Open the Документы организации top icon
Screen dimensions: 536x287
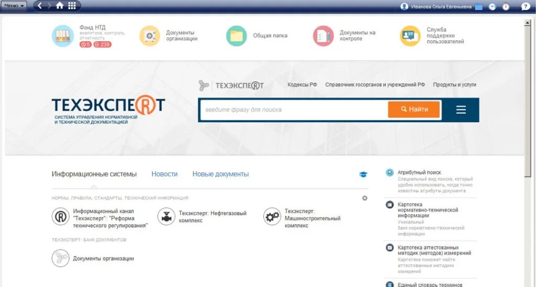pyautogui.click(x=150, y=36)
